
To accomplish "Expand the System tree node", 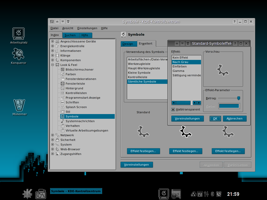I will coord(53,144).
